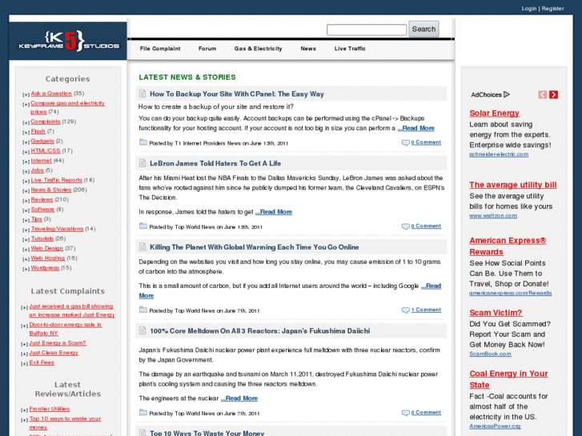Screen dimensions: 582x436
Task: Click the AdChoices triangle icon
Action: point(507,94)
